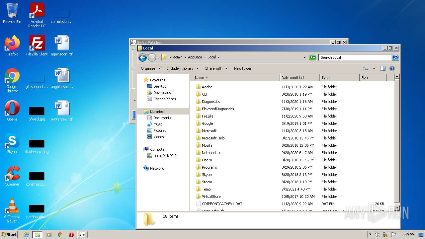Click the volume speaker tray icon

coord(378,235)
